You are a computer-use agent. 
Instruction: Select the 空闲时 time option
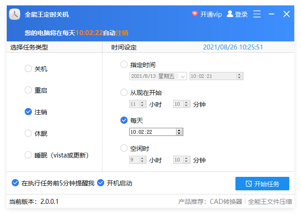124,148
